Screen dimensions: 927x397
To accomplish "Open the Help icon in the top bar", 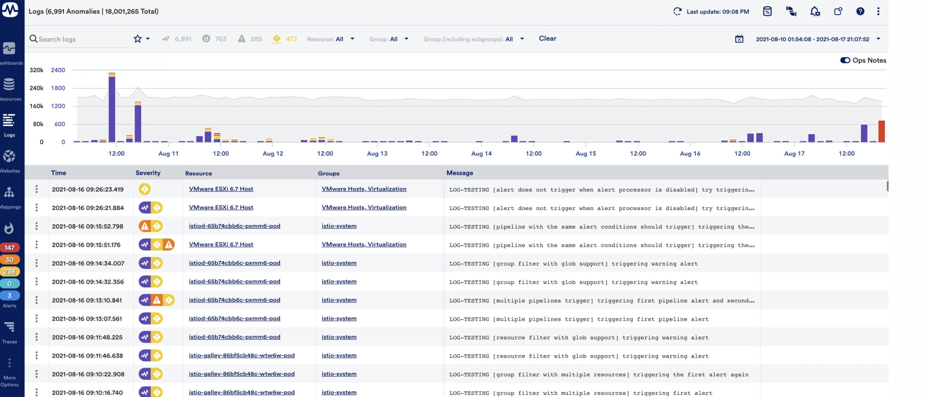I will point(860,12).
